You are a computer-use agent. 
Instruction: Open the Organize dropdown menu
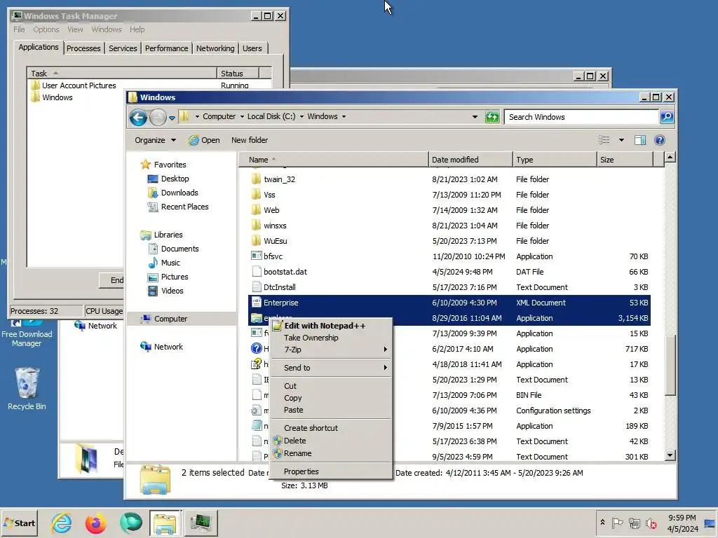click(x=155, y=140)
